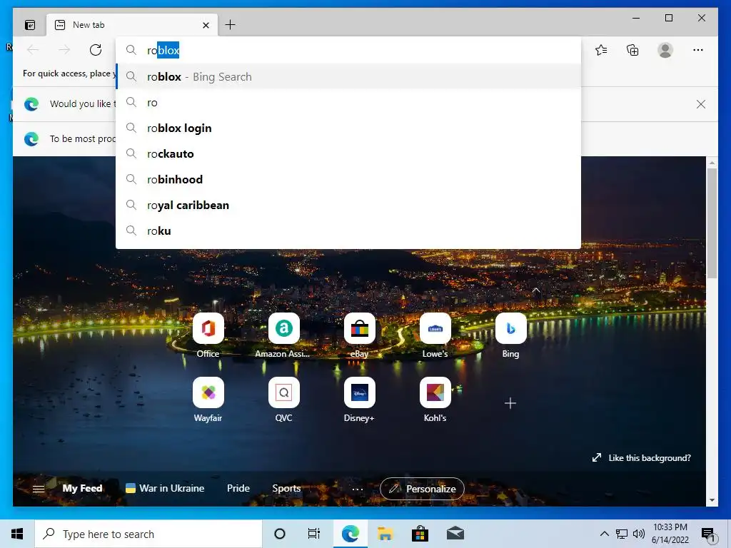The width and height of the screenshot is (731, 548).
Task: Open the Action Center notifications icon
Action: (x=708, y=534)
